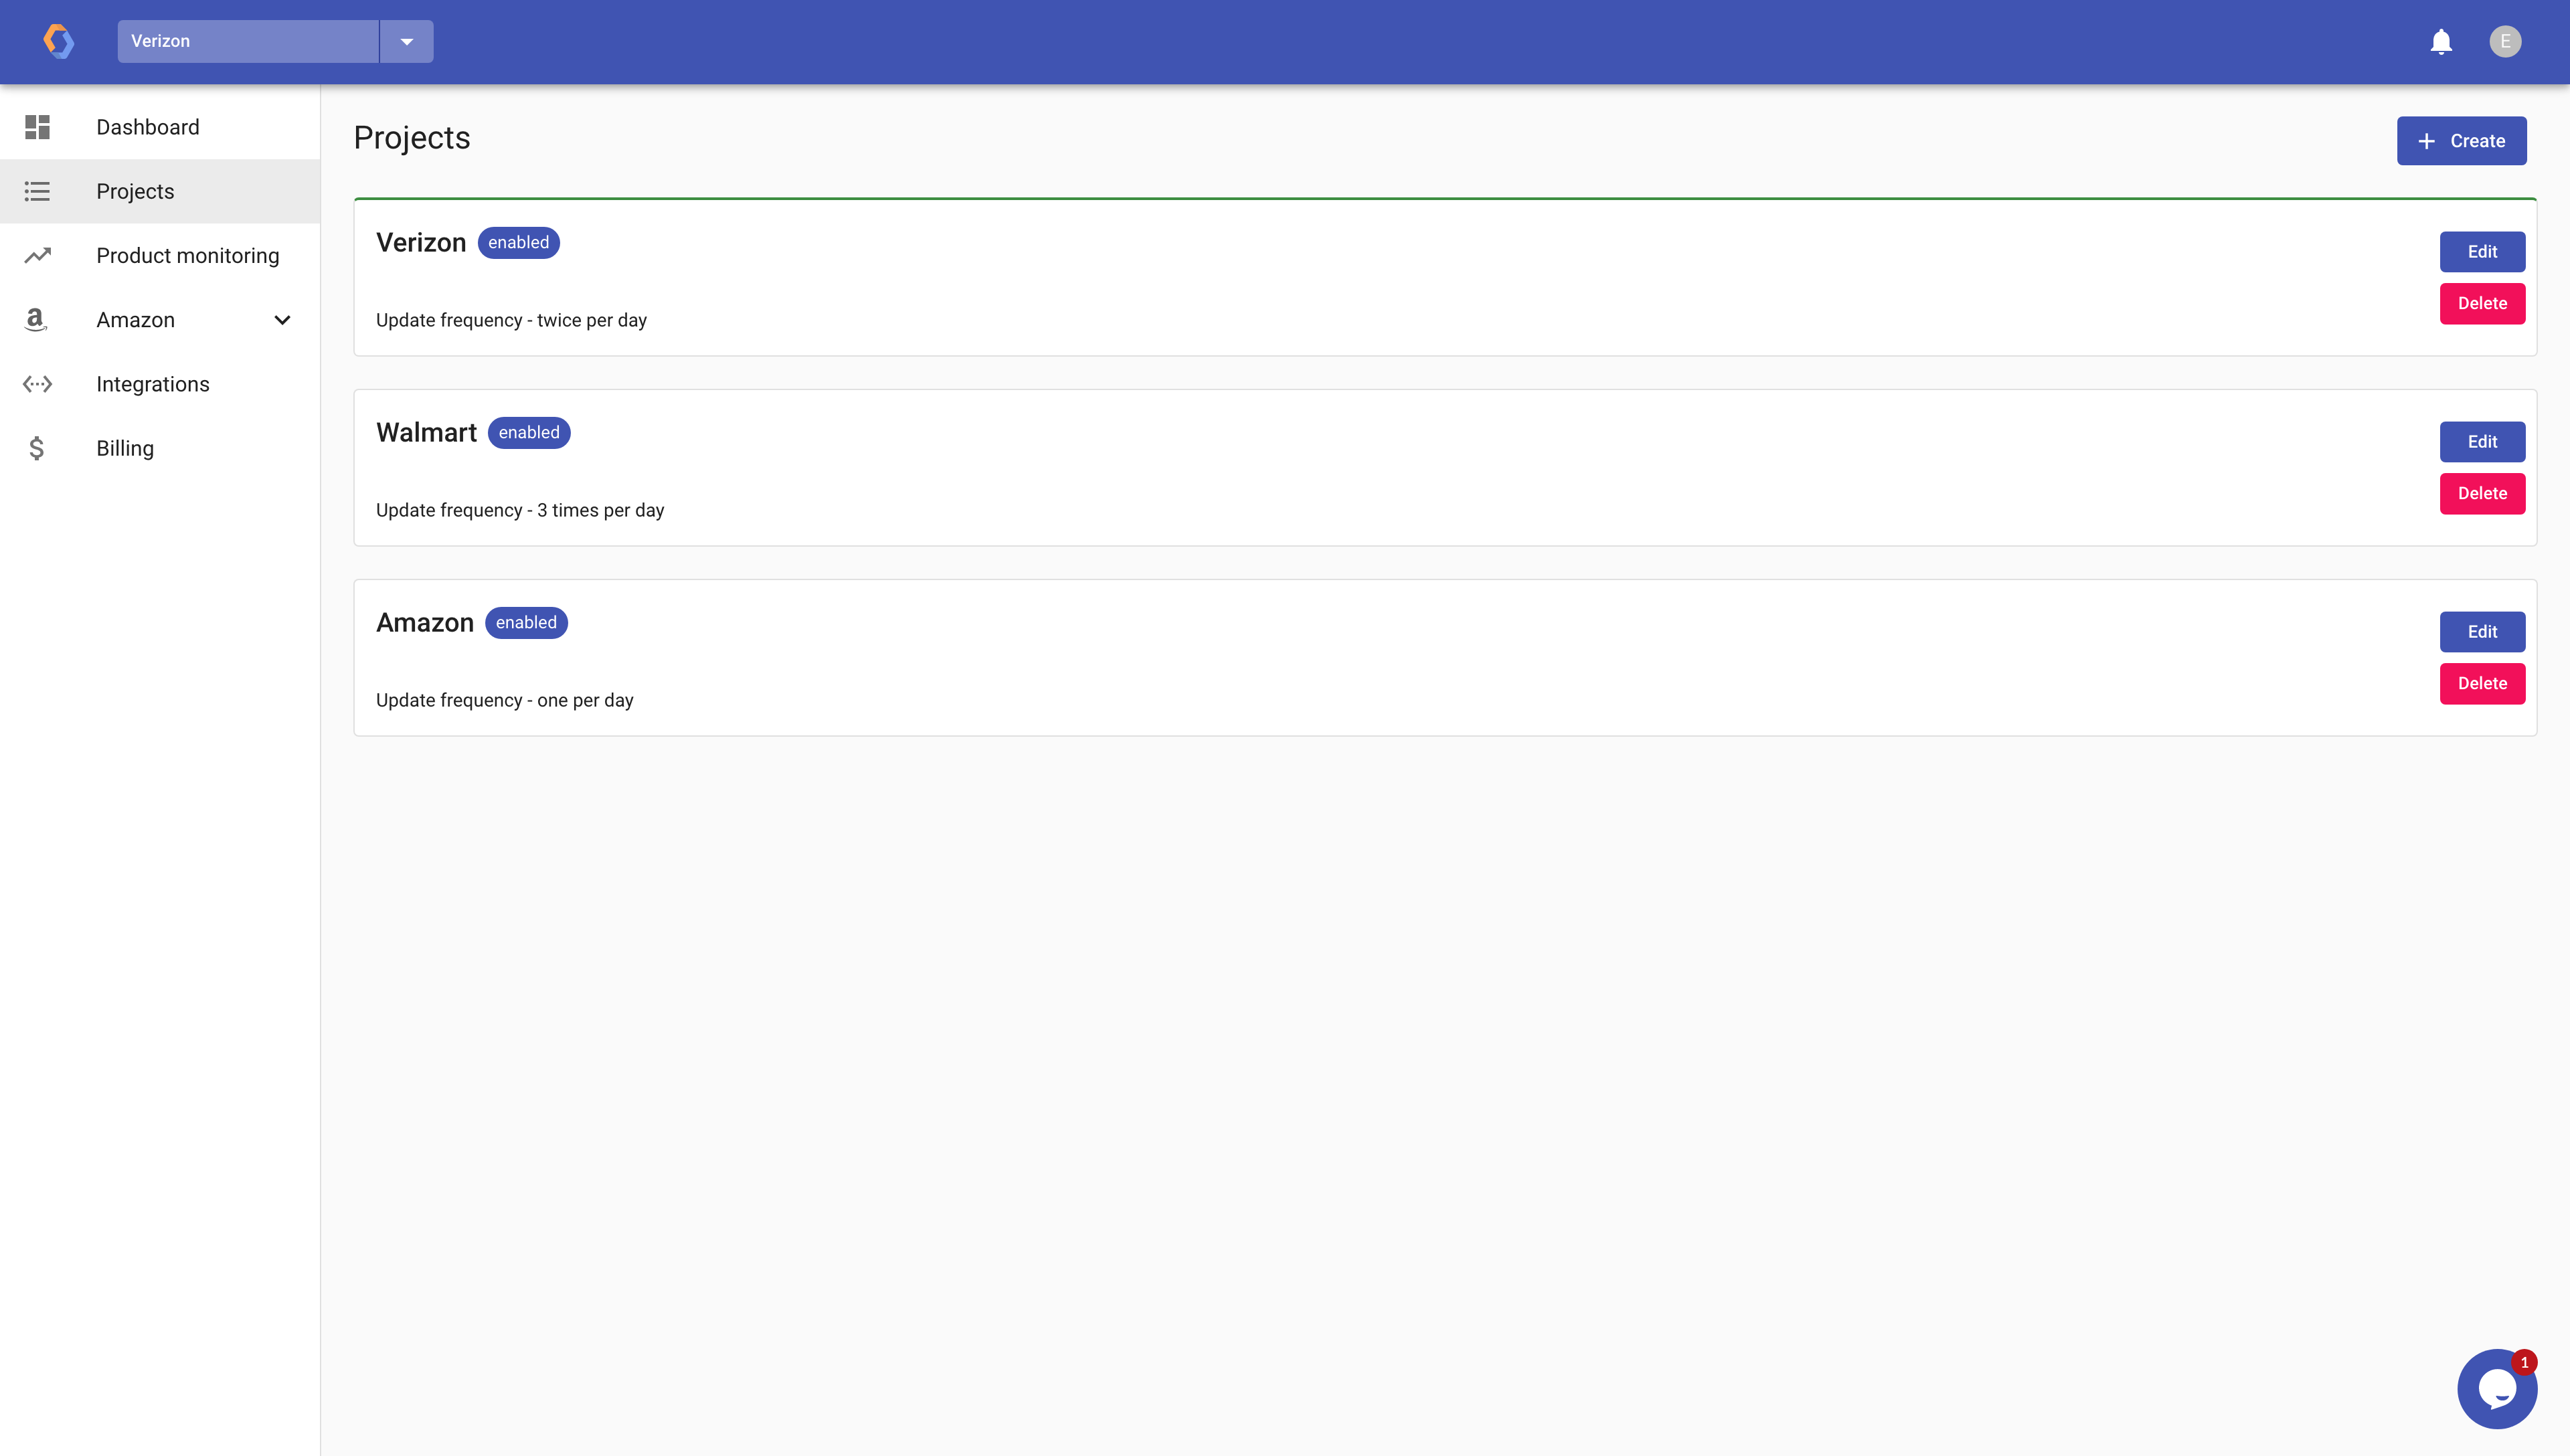Click the Dashboard grid icon
The image size is (2570, 1456).
pyautogui.click(x=37, y=127)
